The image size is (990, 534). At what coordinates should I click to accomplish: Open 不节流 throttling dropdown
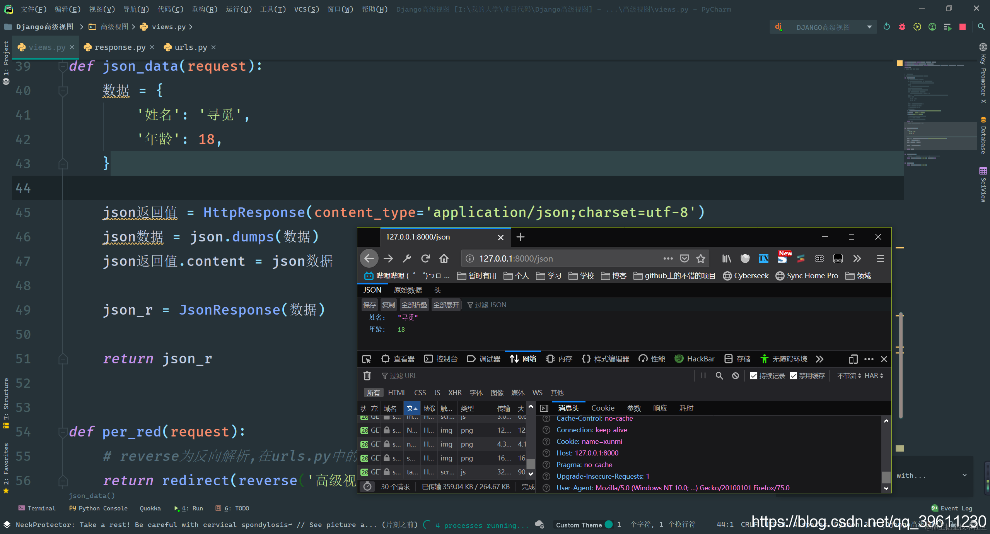[849, 376]
